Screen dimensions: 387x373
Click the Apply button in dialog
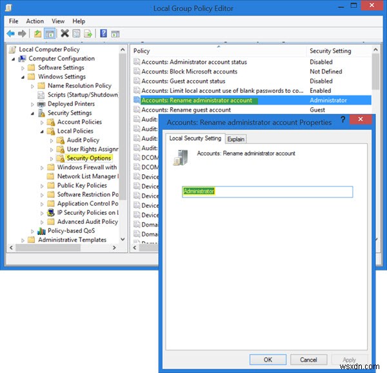point(349,359)
